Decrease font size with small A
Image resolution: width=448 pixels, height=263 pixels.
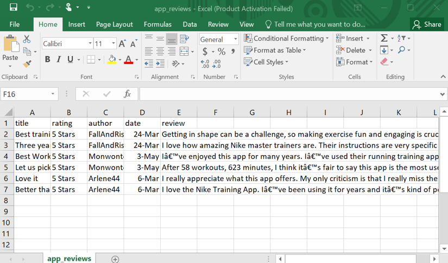(134, 43)
